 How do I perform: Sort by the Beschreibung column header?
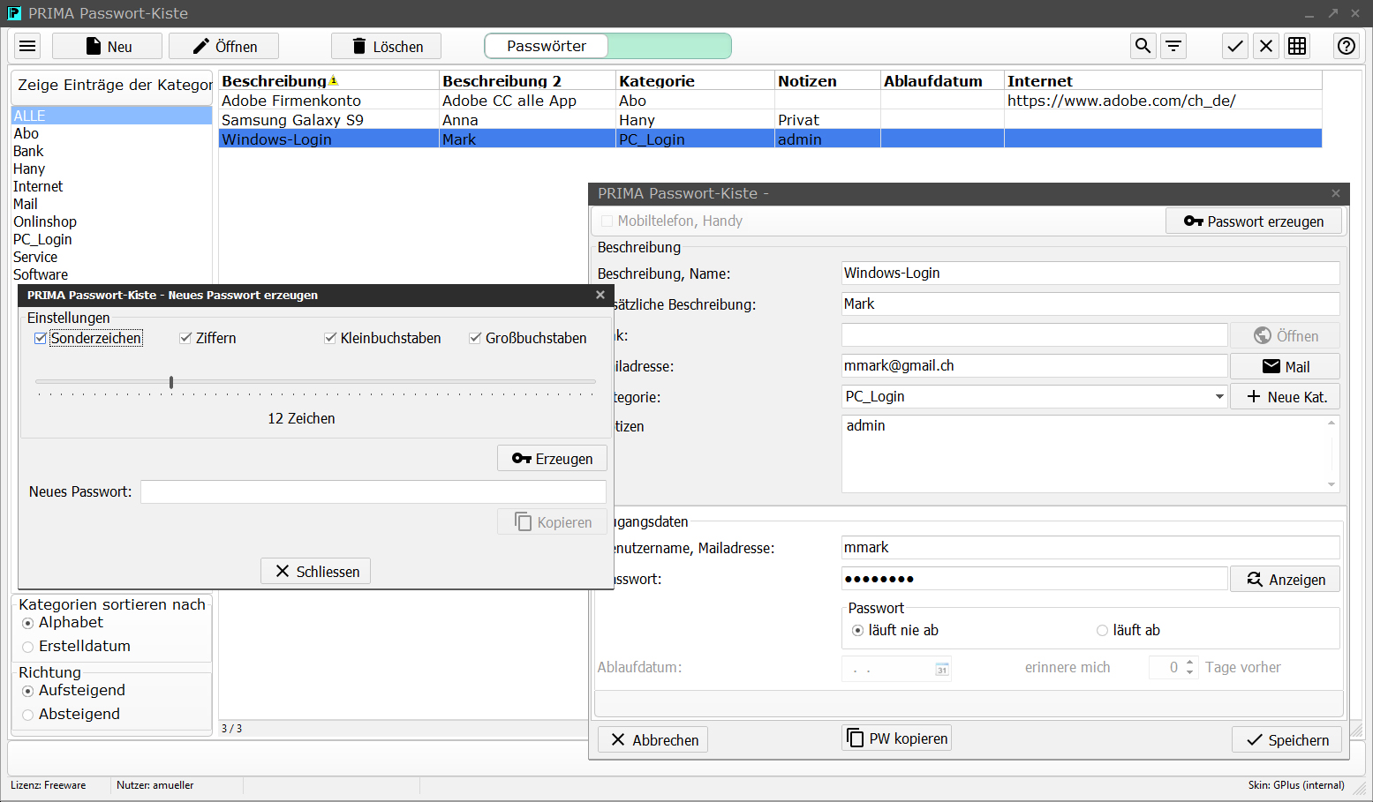(328, 80)
